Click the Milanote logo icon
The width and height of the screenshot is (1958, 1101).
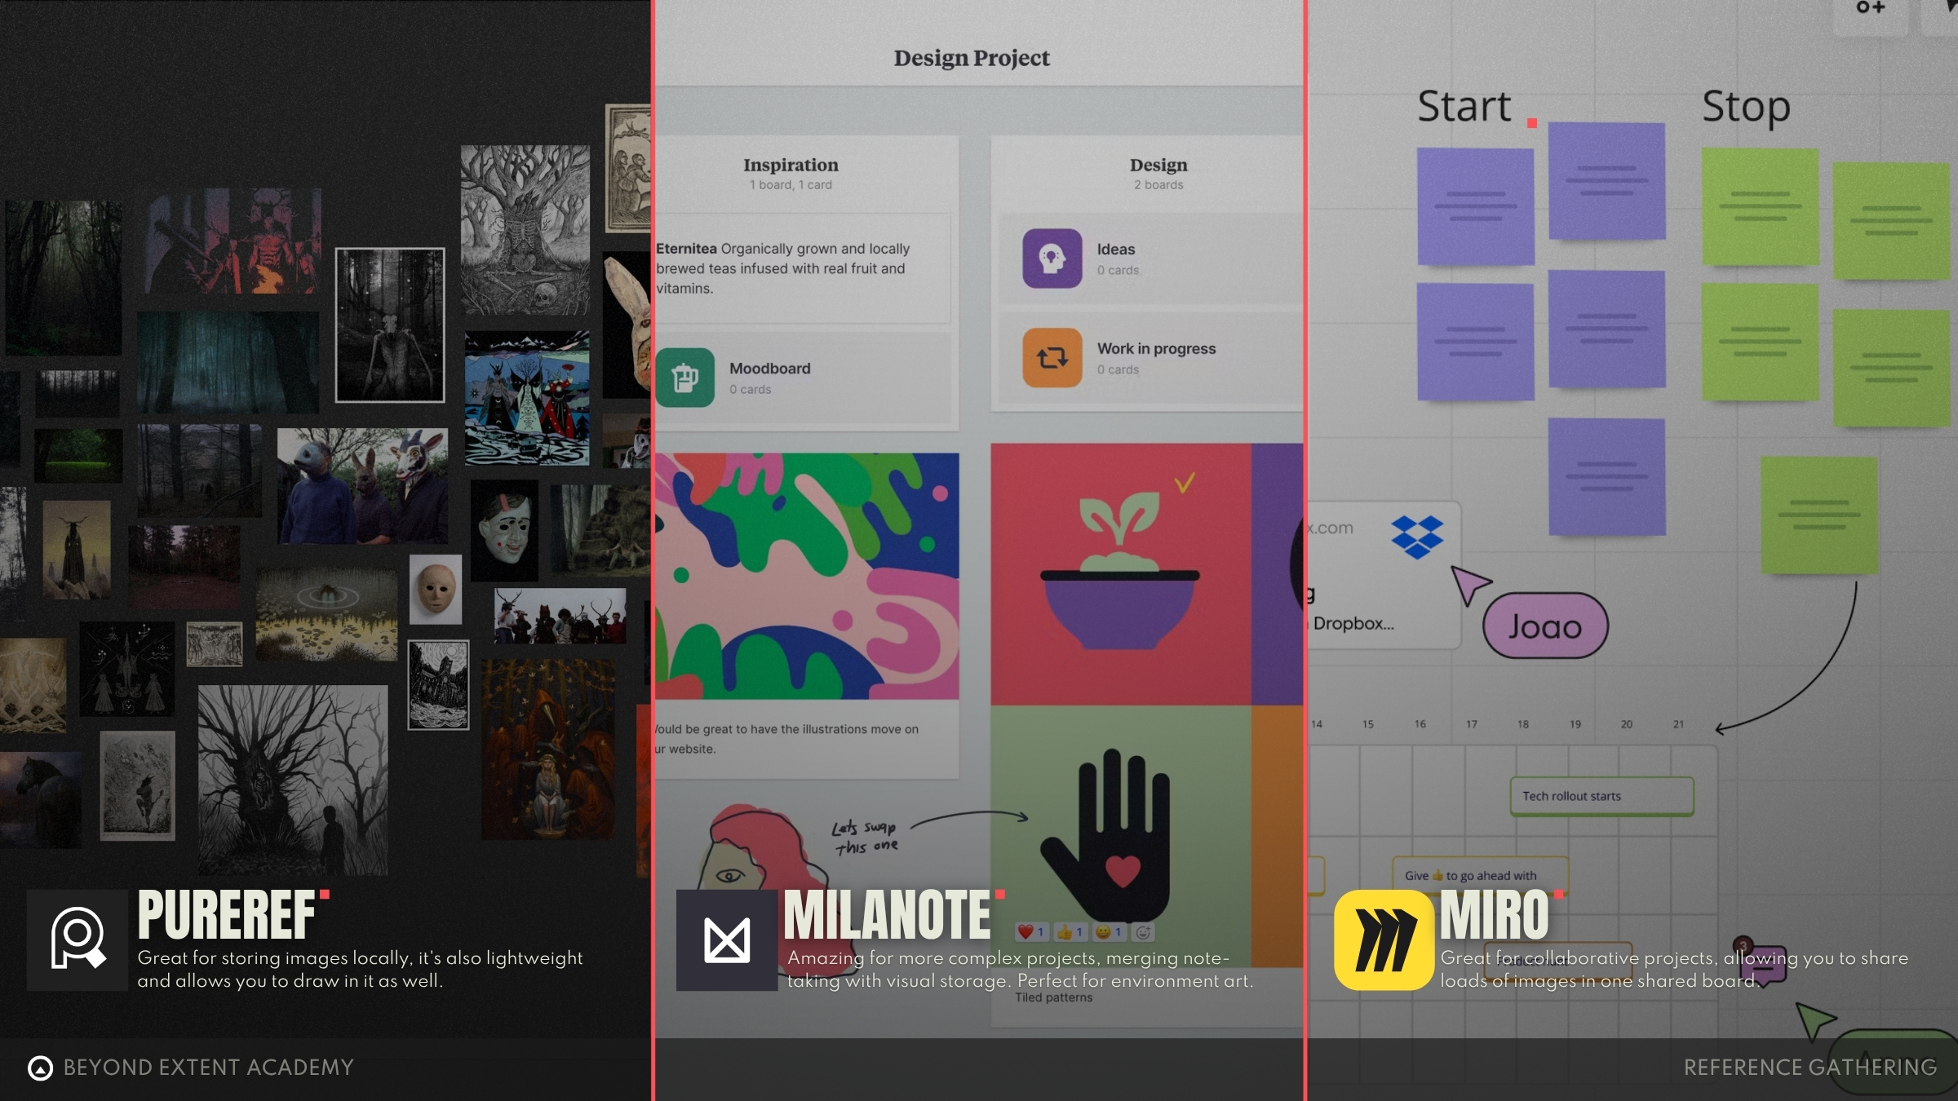point(726,940)
